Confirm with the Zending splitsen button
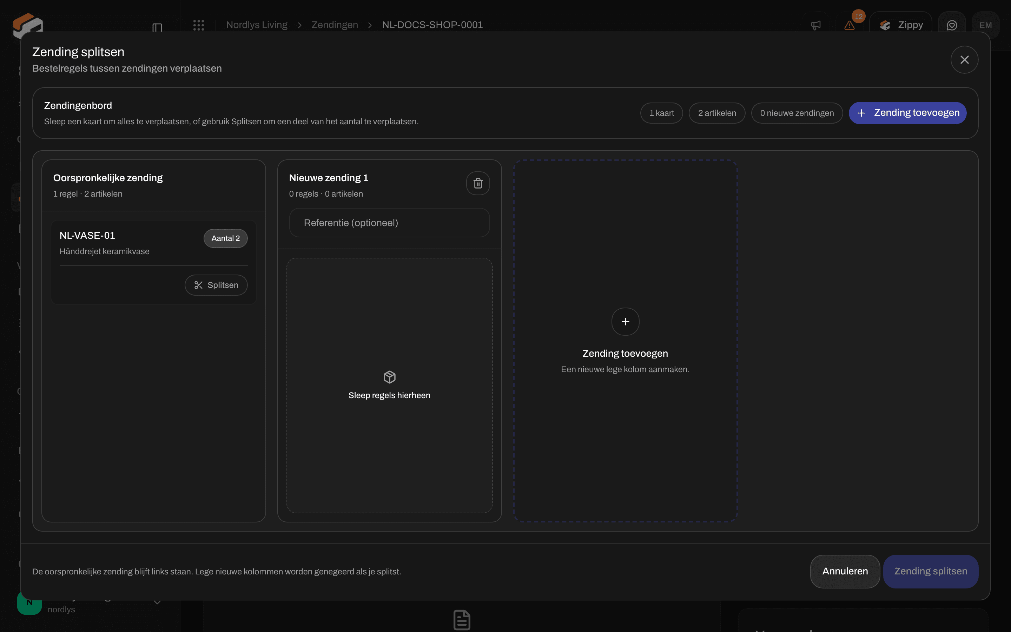 point(930,571)
